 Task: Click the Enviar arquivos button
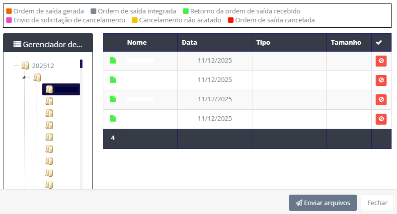pyautogui.click(x=322, y=203)
